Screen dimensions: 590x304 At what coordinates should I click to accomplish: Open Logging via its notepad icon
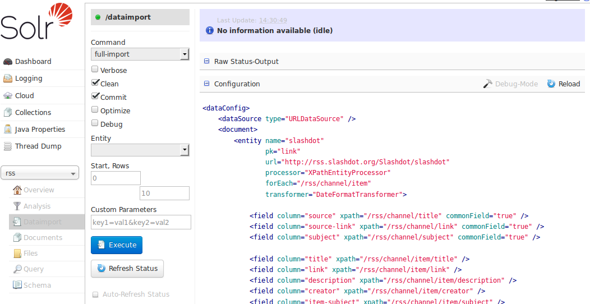[8, 79]
